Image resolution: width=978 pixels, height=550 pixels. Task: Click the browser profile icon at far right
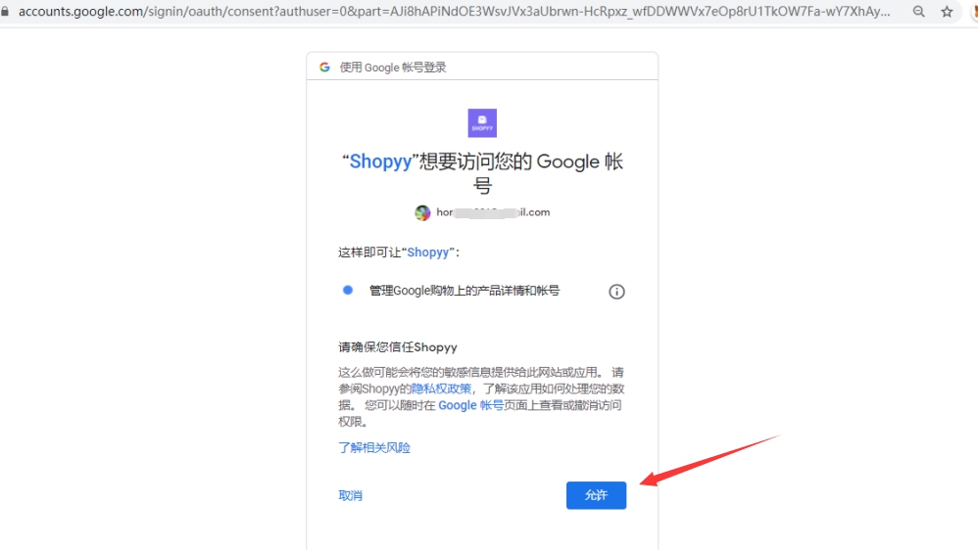pos(973,12)
